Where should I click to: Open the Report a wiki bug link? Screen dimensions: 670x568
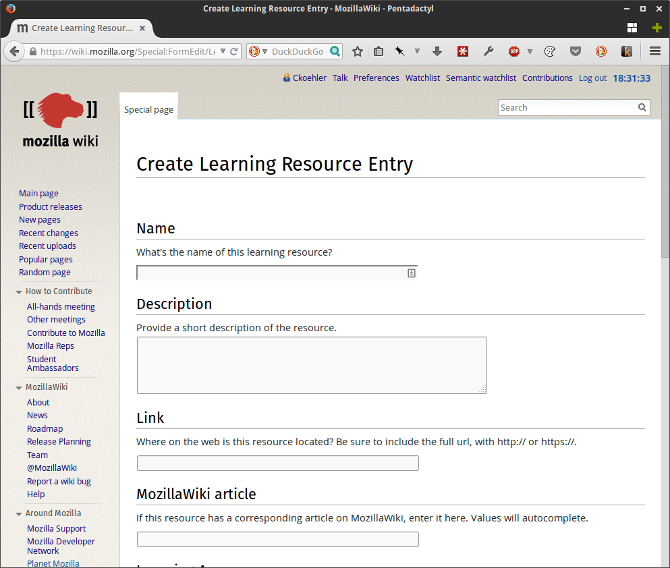pos(59,481)
